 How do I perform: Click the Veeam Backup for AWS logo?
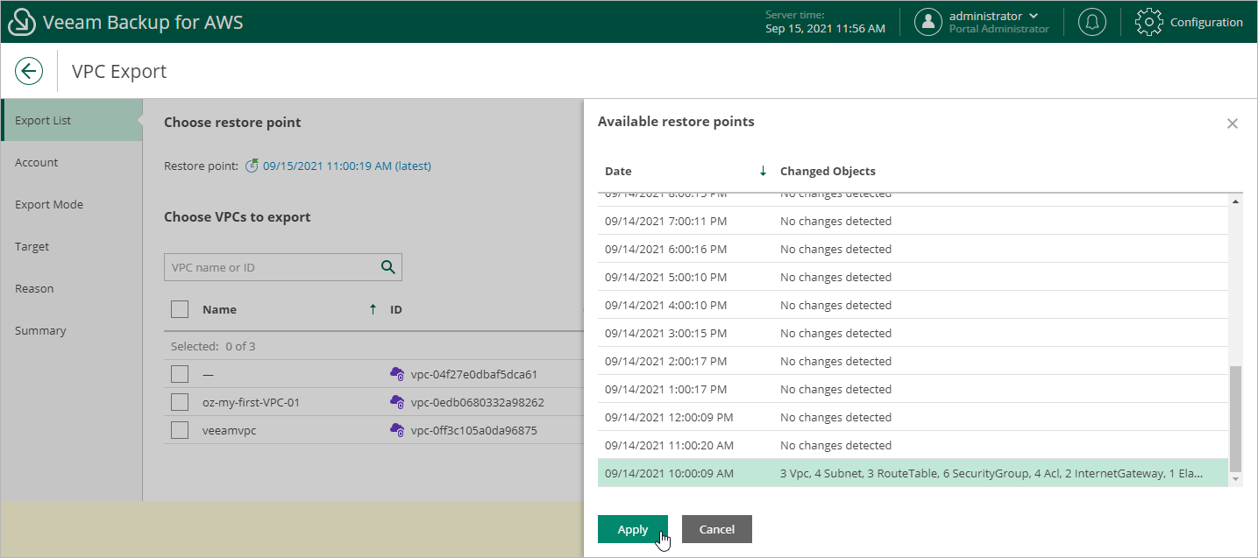point(22,21)
